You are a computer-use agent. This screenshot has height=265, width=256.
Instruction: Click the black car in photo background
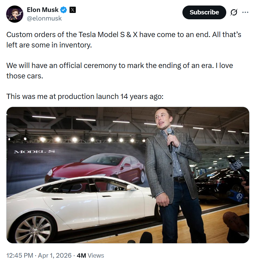pyautogui.click(x=221, y=181)
